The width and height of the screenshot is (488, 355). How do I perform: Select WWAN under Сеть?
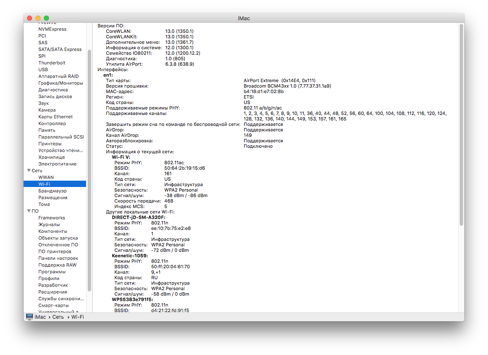[x=46, y=177]
